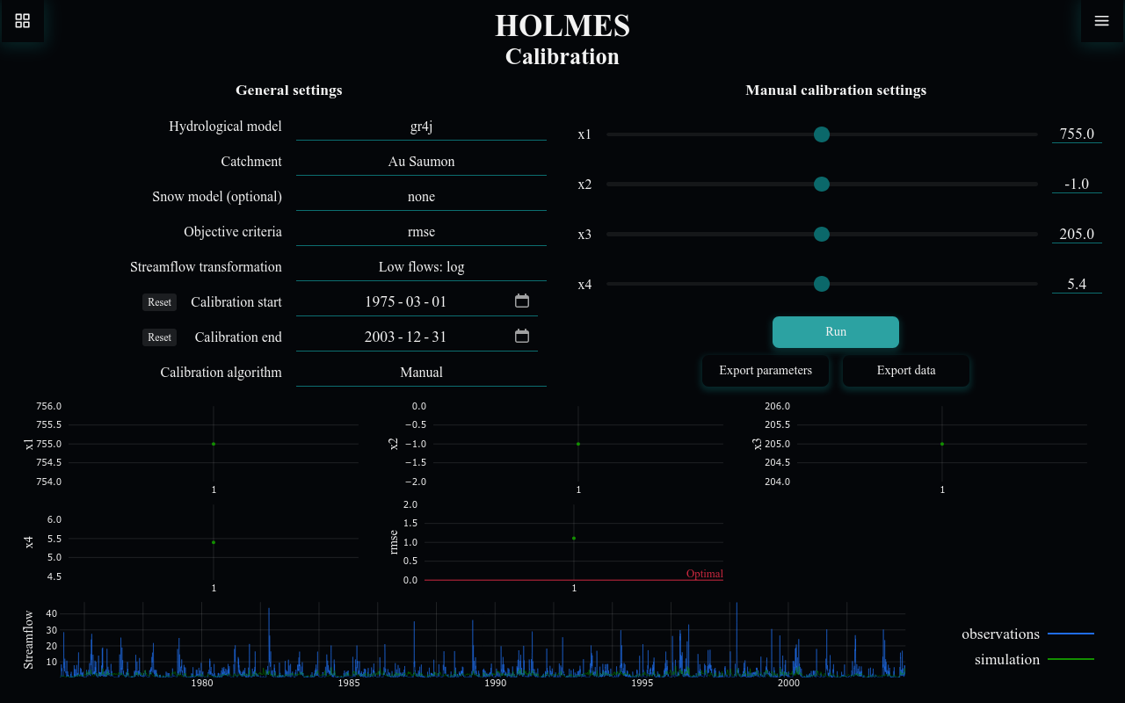Reset the Calibration end date

[x=159, y=337]
